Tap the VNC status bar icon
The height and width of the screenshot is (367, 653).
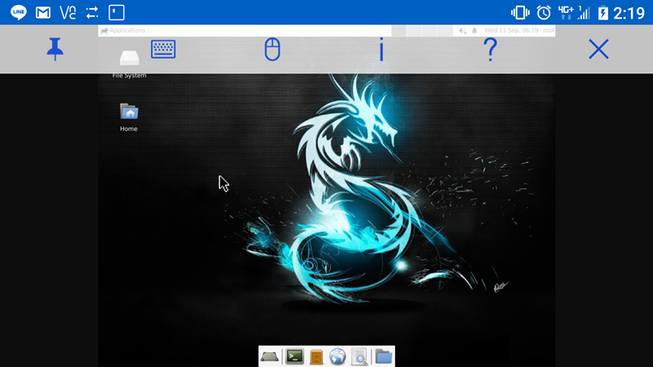(x=68, y=12)
